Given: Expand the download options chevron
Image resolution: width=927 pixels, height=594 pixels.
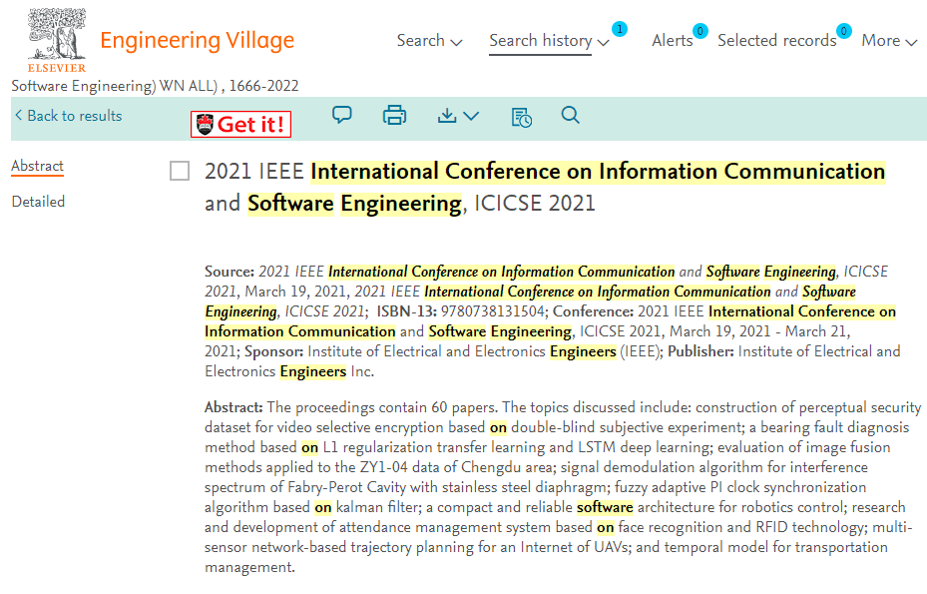Looking at the screenshot, I should coord(471,116).
